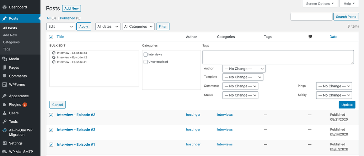Open Categories submenu under Posts
The height and width of the screenshot is (156, 364).
tap(11, 42)
